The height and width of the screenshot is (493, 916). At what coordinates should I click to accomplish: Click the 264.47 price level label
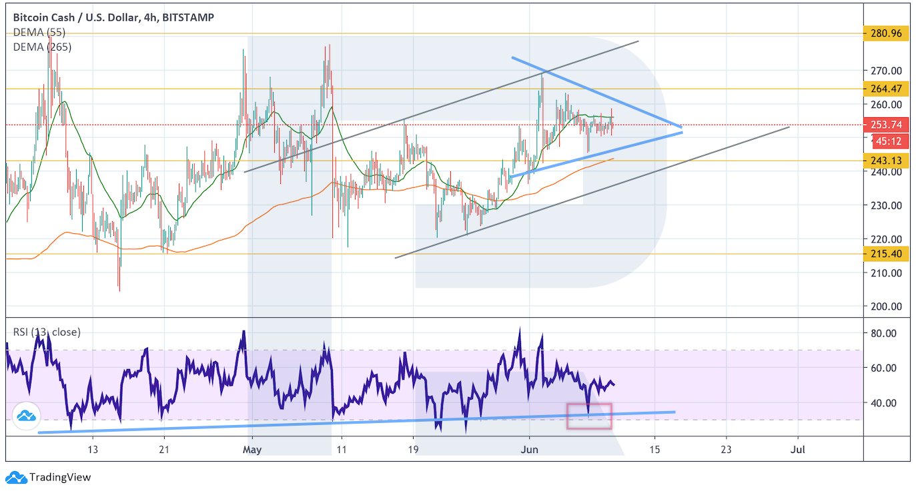[x=886, y=88]
